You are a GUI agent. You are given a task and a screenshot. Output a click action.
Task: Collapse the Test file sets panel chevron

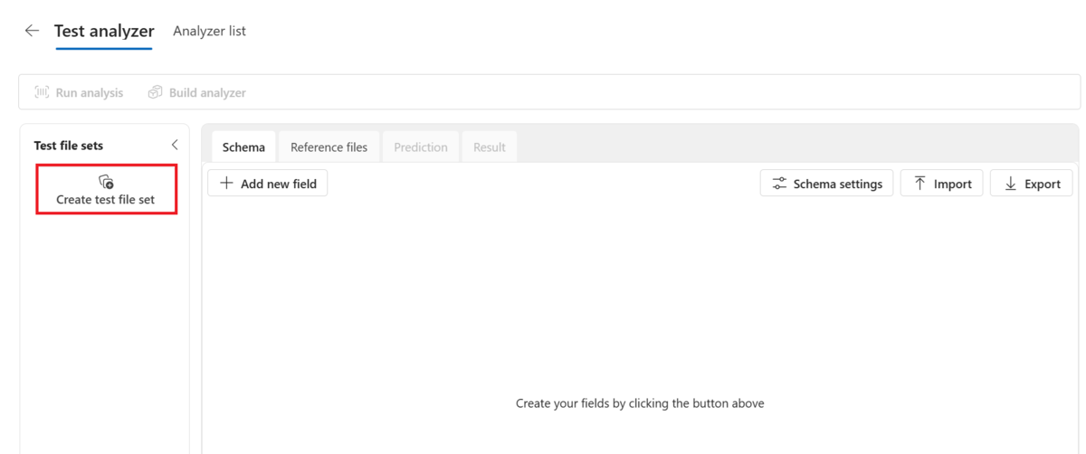click(175, 145)
